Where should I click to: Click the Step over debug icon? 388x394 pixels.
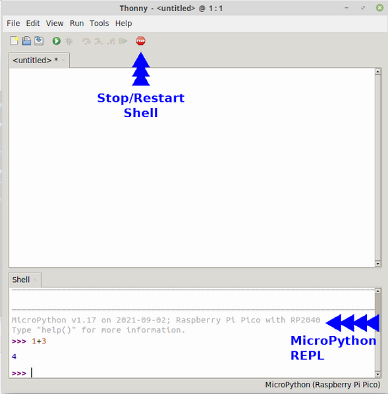86,41
